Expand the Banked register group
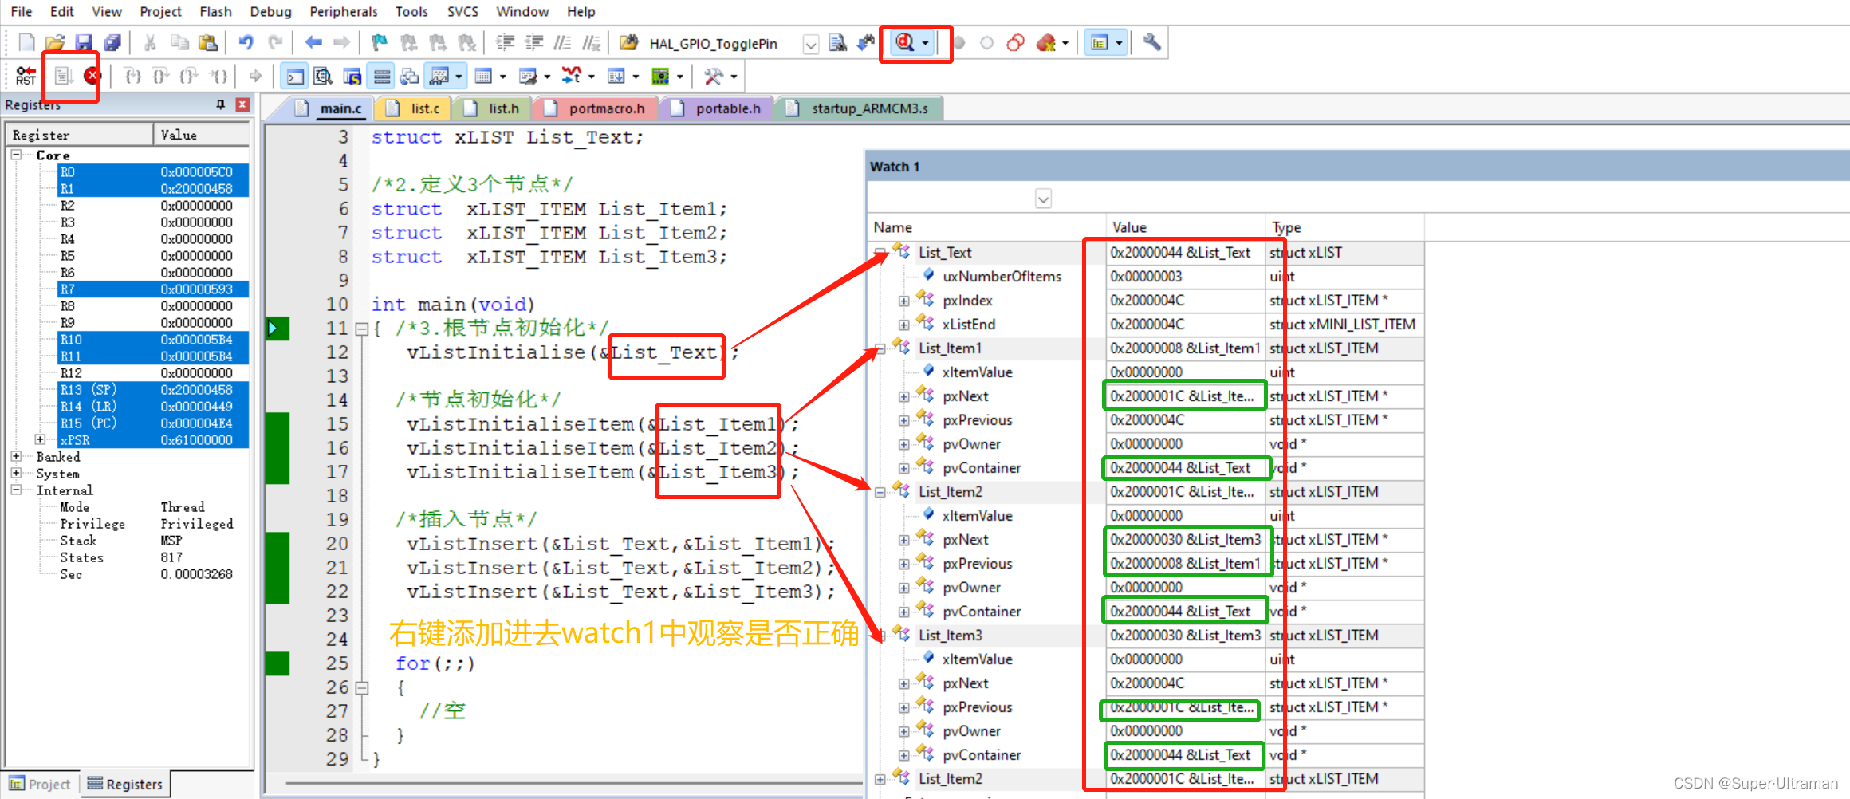 [16, 456]
